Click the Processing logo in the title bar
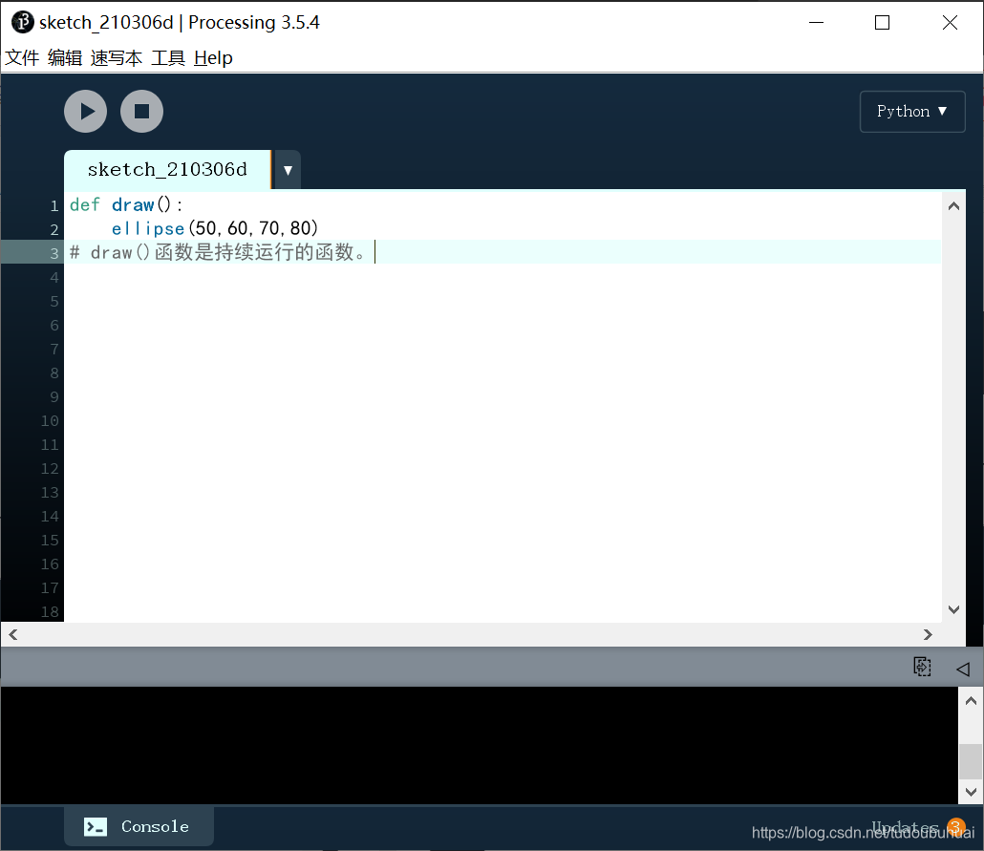This screenshot has width=984, height=851. pyautogui.click(x=22, y=21)
